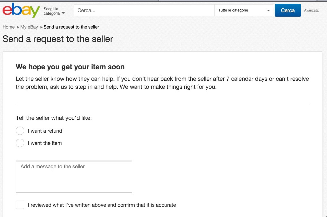Tick the checkbox confirming the request is accurate
The height and width of the screenshot is (217, 327).
coord(20,205)
